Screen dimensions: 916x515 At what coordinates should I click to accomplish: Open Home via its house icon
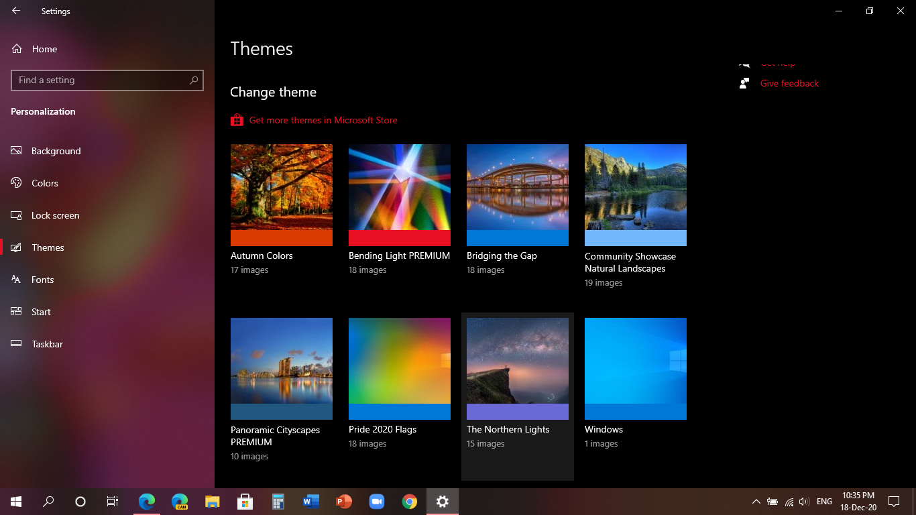click(x=17, y=49)
